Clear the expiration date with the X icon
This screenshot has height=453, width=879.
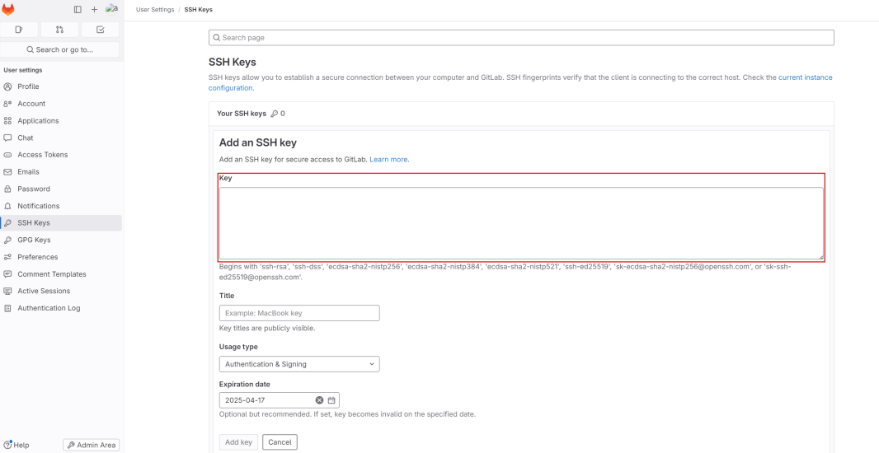(320, 400)
